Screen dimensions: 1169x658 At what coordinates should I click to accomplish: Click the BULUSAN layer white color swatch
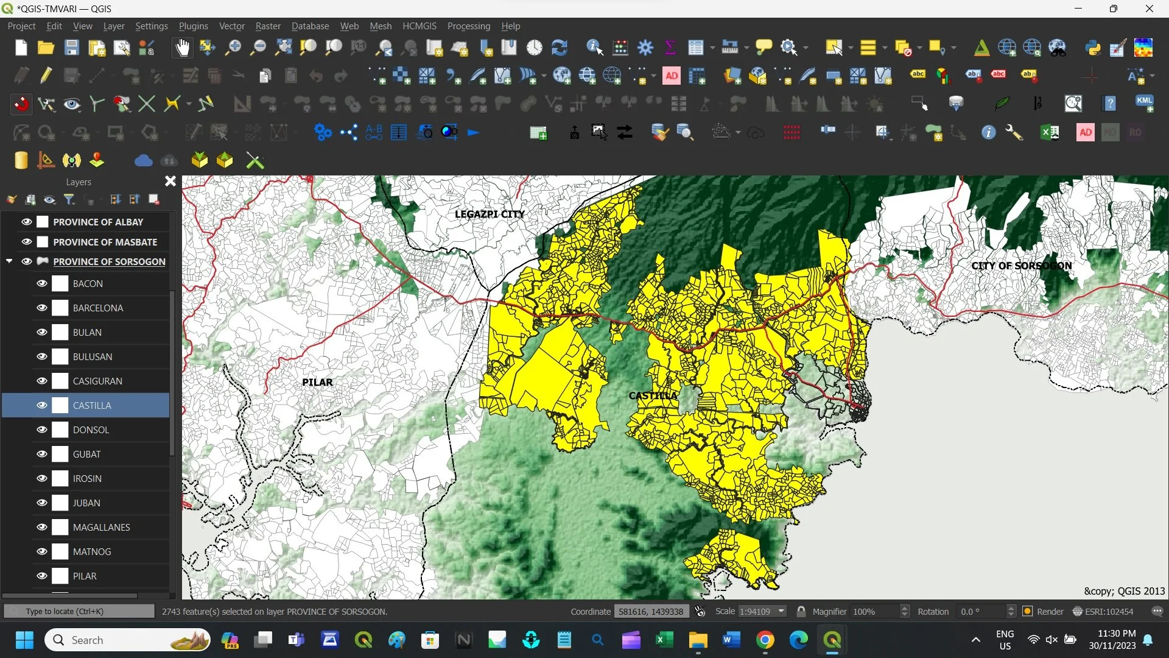(x=60, y=356)
